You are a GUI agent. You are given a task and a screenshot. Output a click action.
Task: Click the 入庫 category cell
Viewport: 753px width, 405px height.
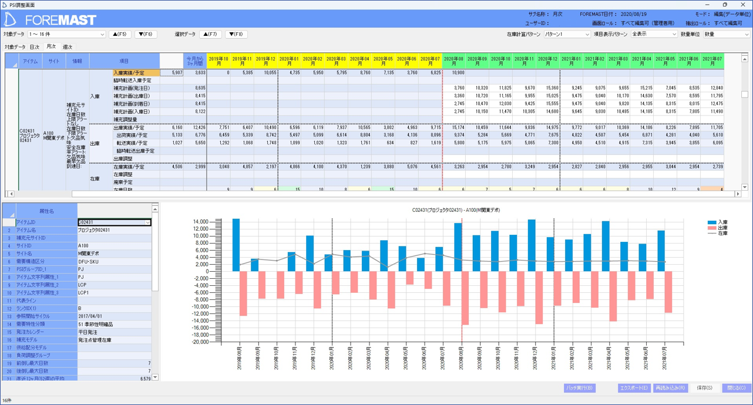coord(100,96)
